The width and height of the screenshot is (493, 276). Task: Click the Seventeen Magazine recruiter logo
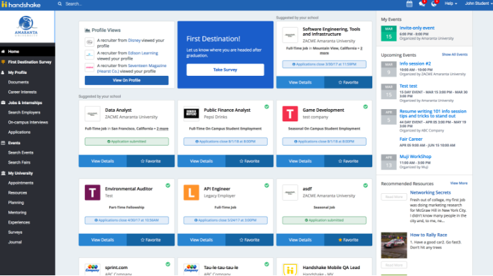point(89,67)
